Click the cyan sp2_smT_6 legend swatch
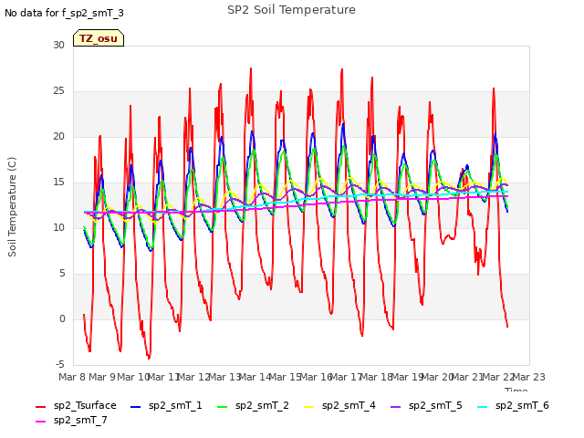Viewport: 584px width, 438px height. [x=482, y=407]
